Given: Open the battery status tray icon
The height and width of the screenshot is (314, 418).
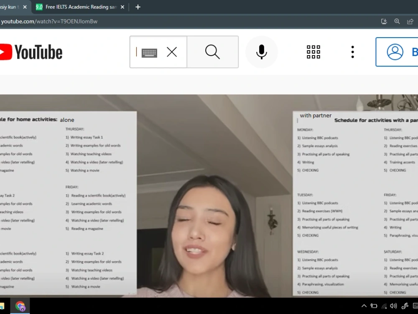Looking at the screenshot, I should click(374, 306).
